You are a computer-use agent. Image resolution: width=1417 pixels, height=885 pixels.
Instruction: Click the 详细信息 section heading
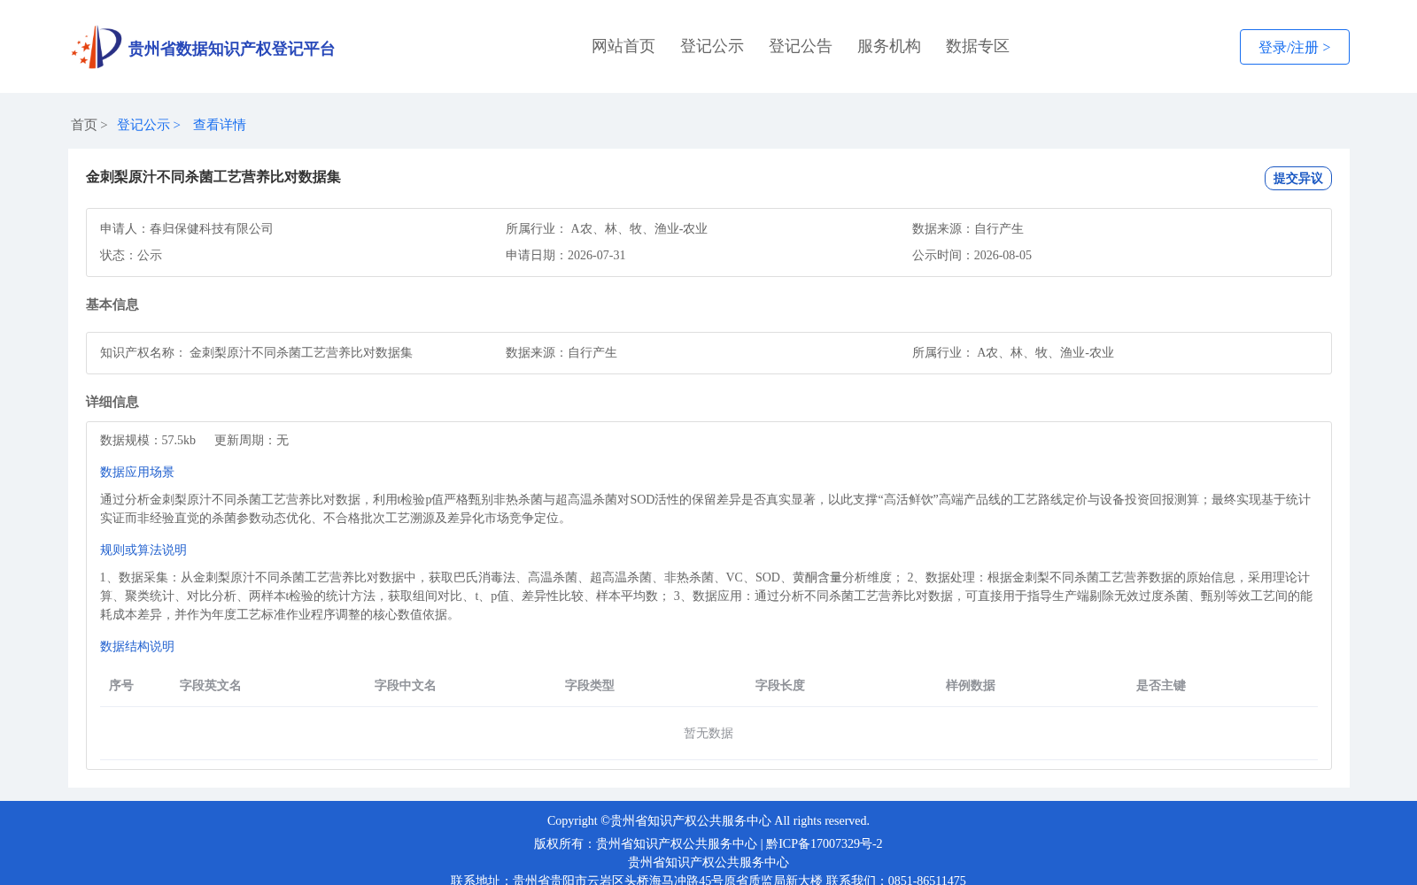pos(112,402)
